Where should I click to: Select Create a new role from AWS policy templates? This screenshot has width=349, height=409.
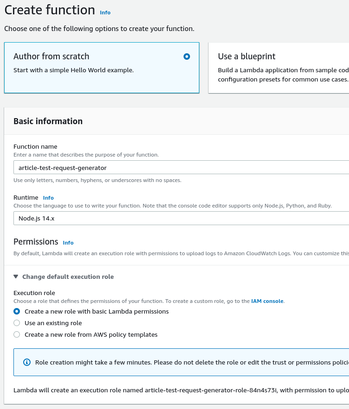[17, 334]
